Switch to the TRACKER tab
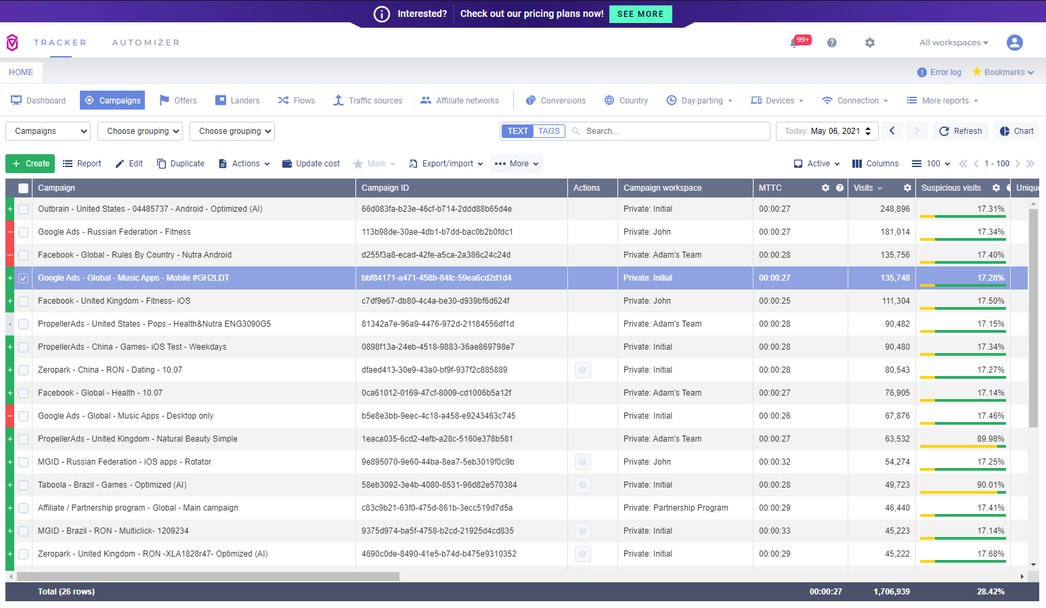Viewport: 1046px width, 608px height. [x=60, y=43]
